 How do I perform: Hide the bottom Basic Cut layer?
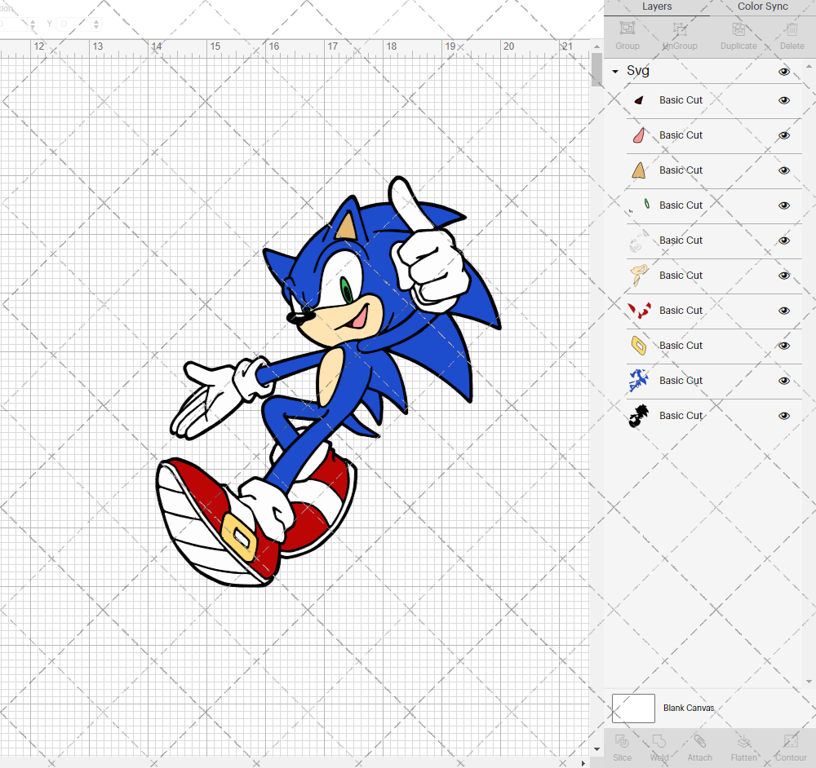pos(784,416)
